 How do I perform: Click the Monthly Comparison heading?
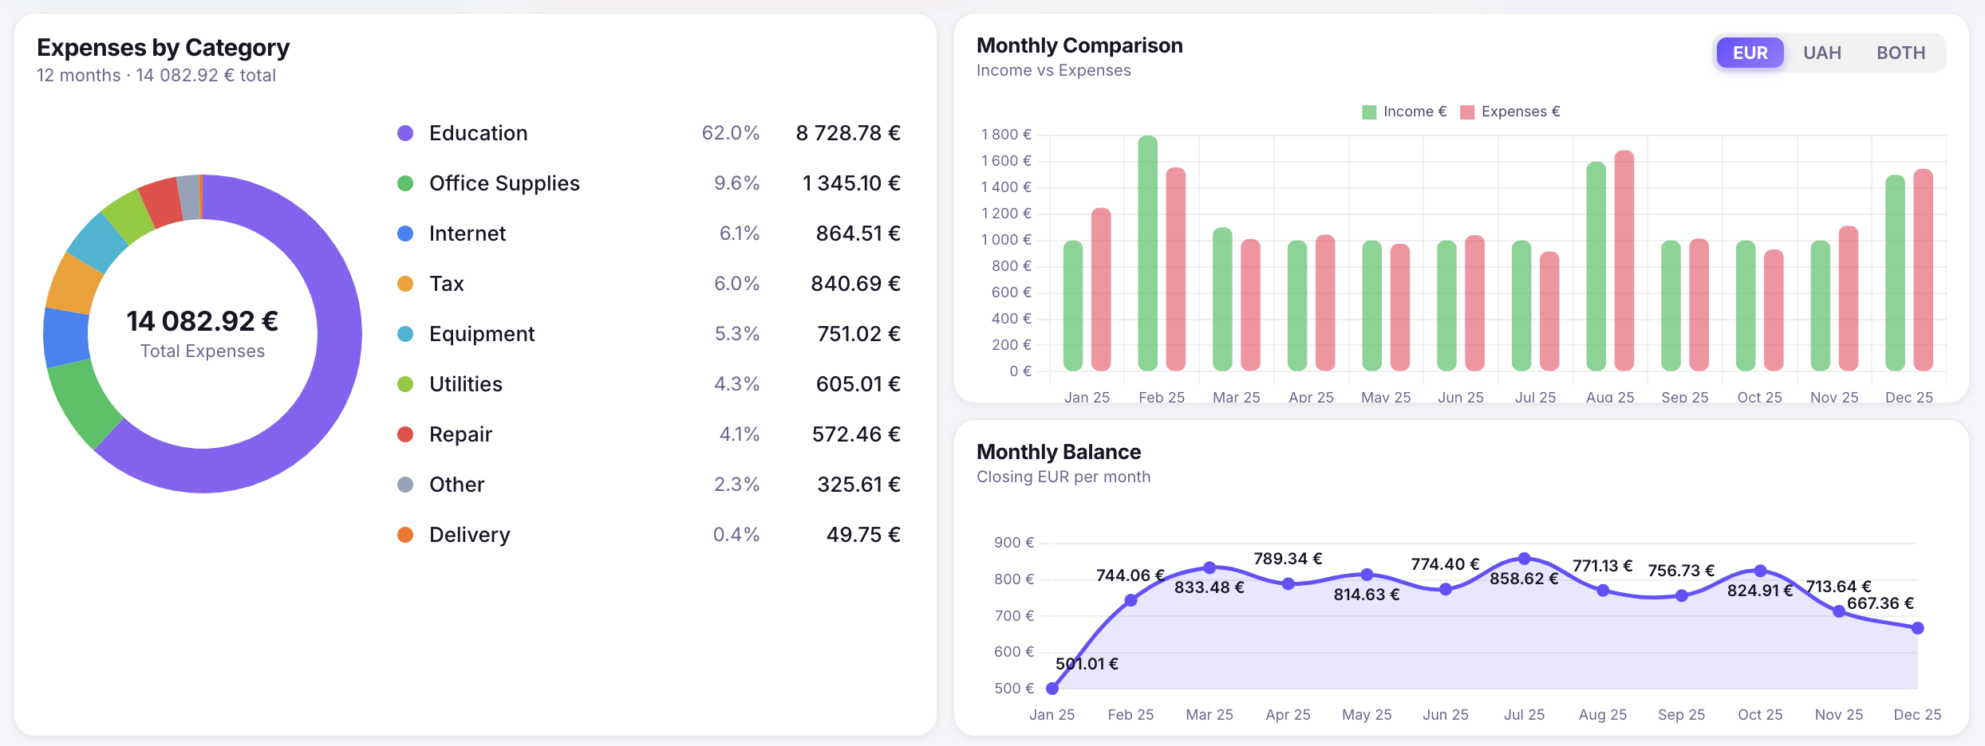coord(1079,45)
